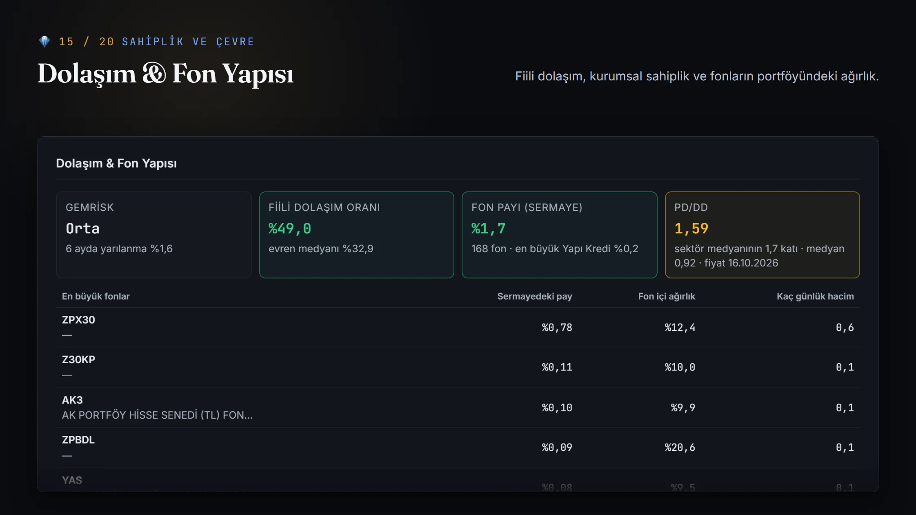Sort by 'Sermayedeki pay' column header
This screenshot has height=515, width=916.
pyautogui.click(x=534, y=296)
